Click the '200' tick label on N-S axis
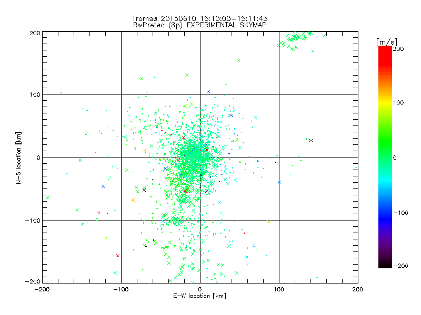 coord(35,33)
